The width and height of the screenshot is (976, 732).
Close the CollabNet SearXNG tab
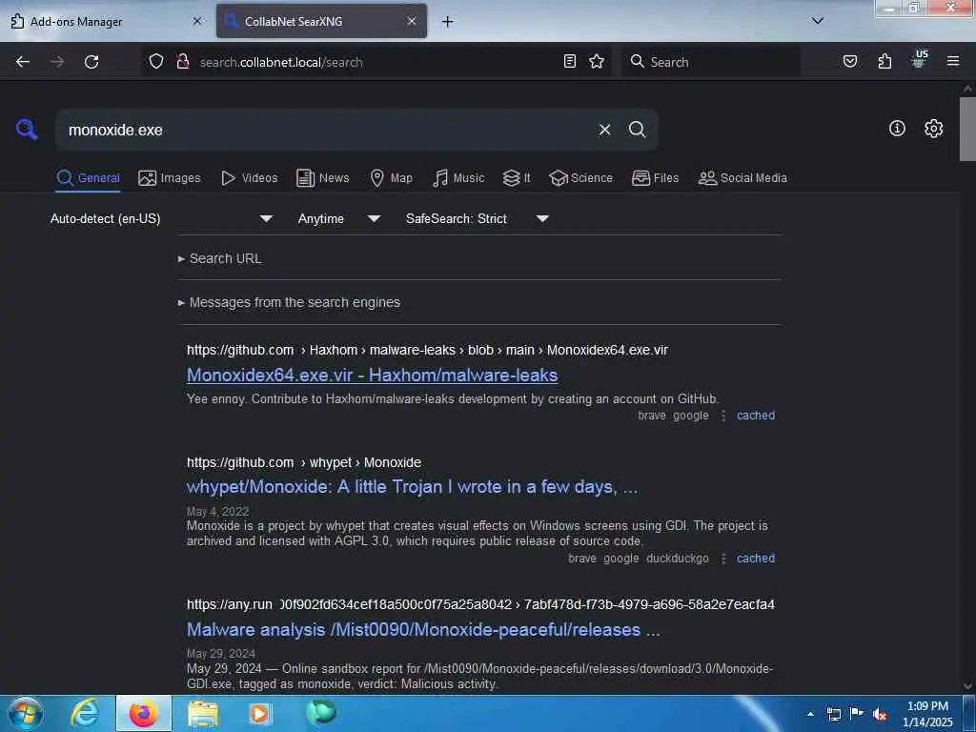tap(412, 21)
